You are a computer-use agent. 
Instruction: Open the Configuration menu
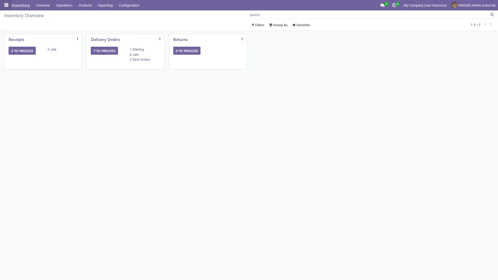(x=129, y=5)
